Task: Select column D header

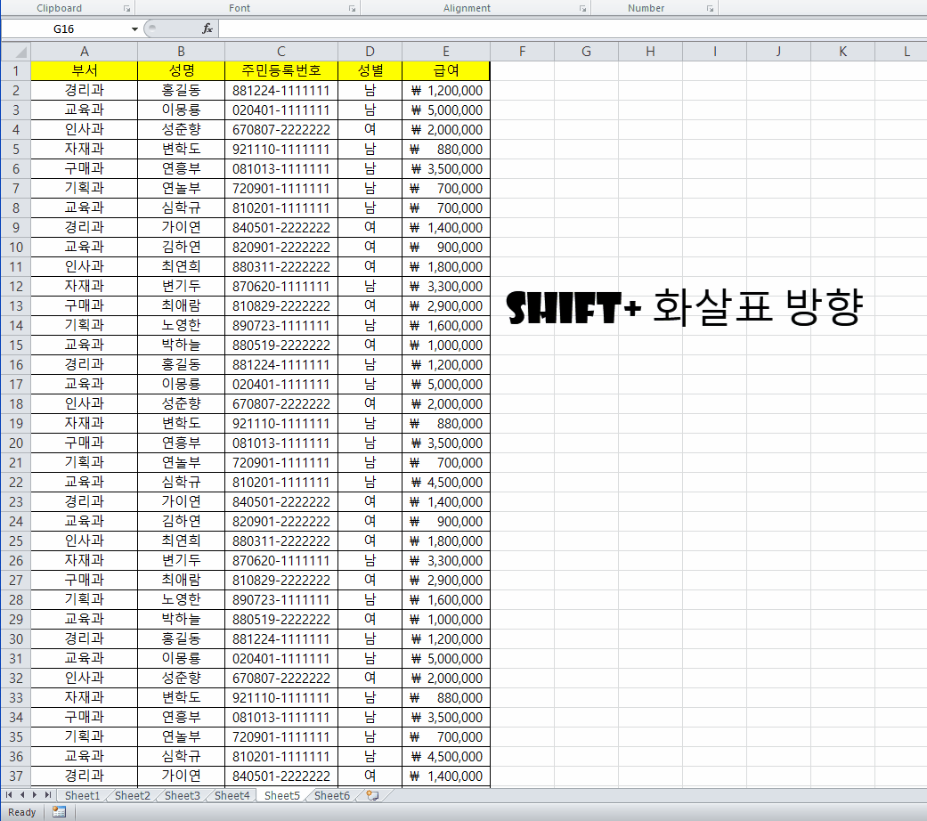Action: 370,52
